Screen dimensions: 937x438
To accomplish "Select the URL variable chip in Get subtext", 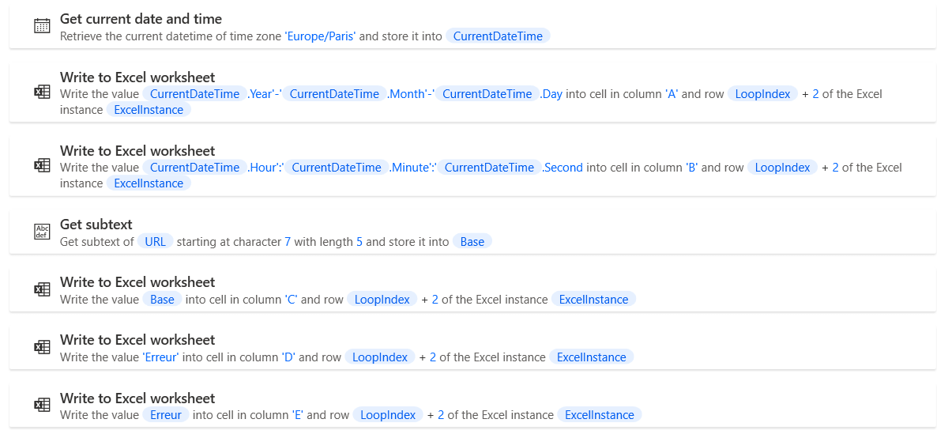I will [x=155, y=242].
